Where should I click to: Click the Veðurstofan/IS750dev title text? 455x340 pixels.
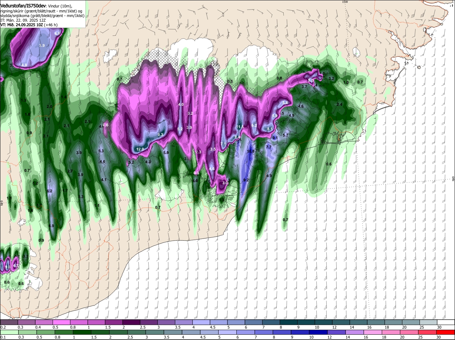[x=23, y=6]
